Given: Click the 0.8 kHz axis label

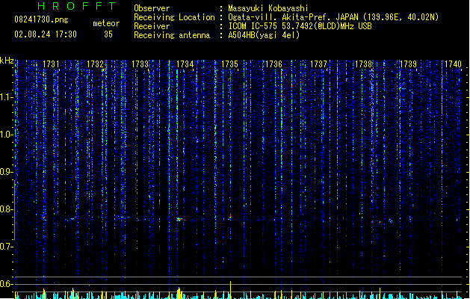Looking at the screenshot, I should pos(6,209).
